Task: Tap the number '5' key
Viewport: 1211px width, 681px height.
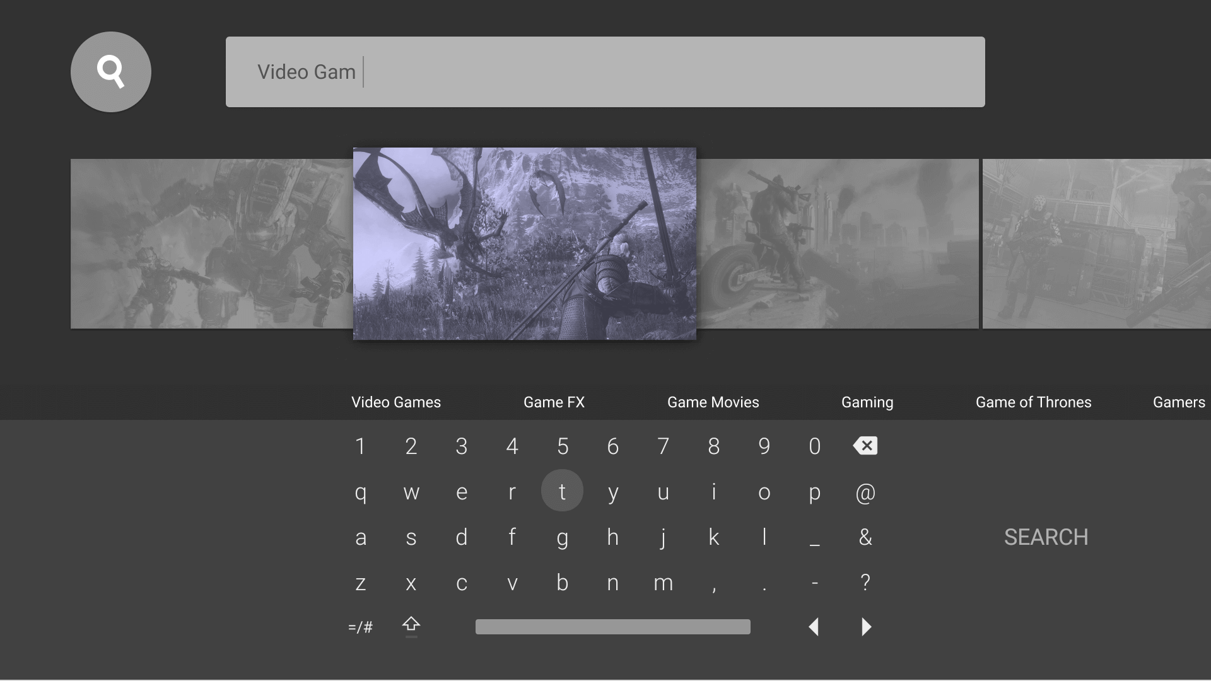Action: point(563,446)
